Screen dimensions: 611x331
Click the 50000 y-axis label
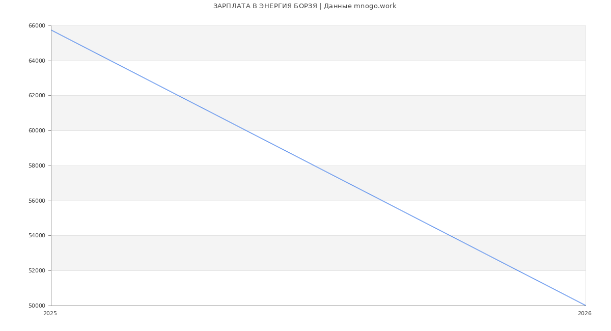coord(37,306)
